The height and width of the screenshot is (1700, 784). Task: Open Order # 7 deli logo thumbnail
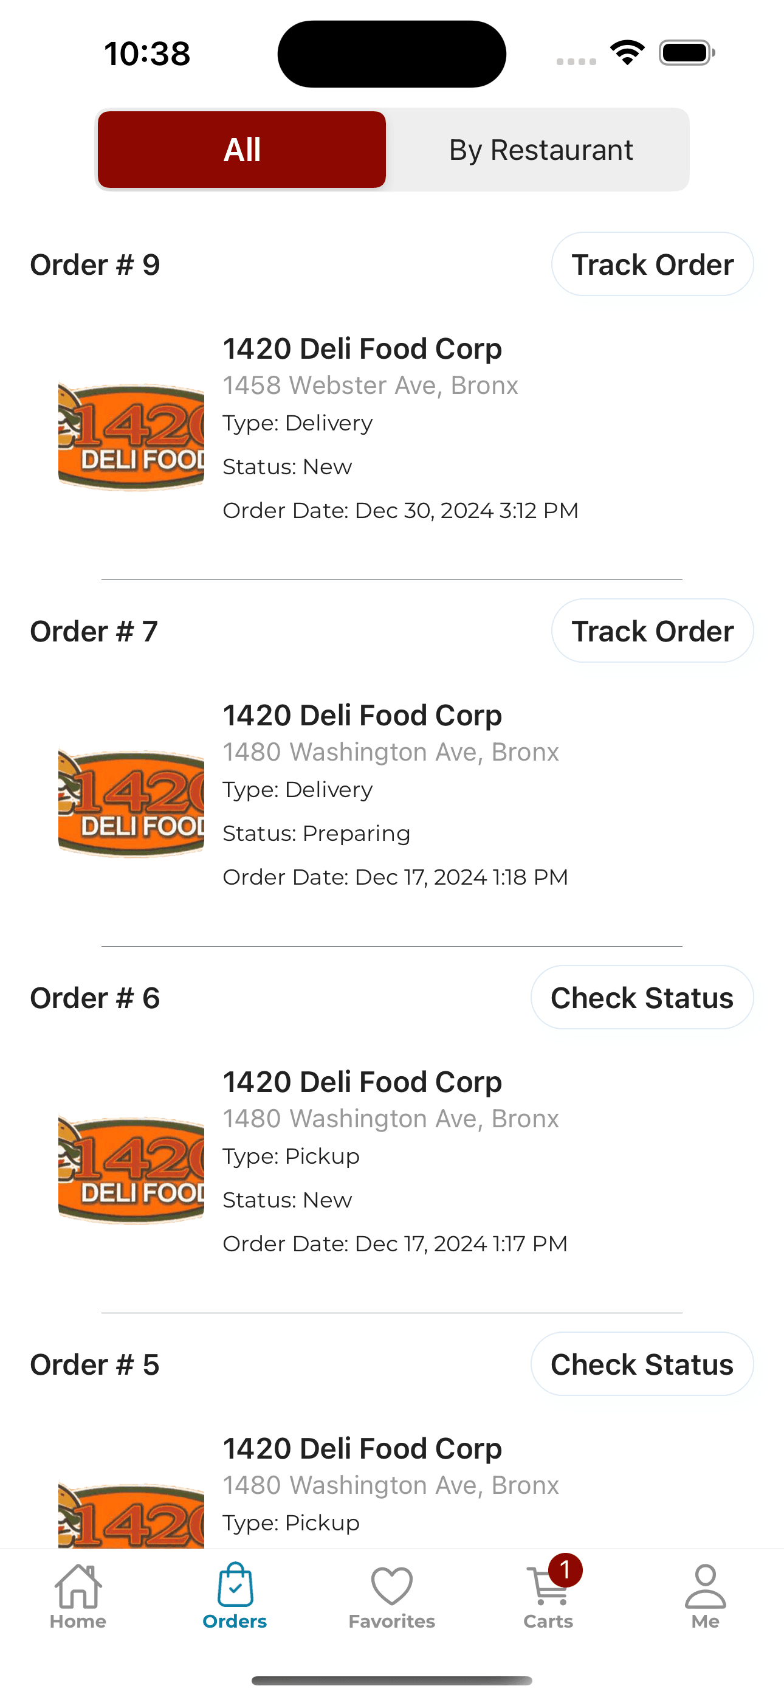131,803
